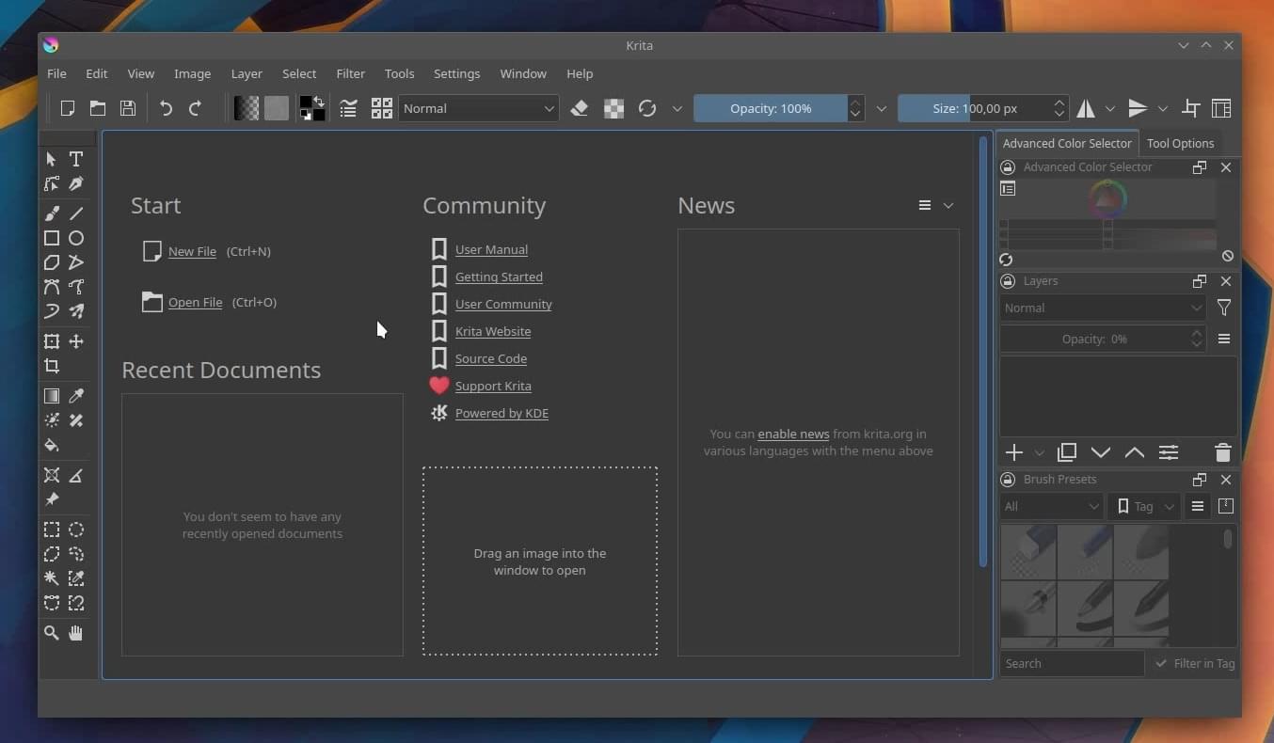Image resolution: width=1274 pixels, height=743 pixels.
Task: Open the Vertical Mirror options arrow
Action: [x=1162, y=108]
